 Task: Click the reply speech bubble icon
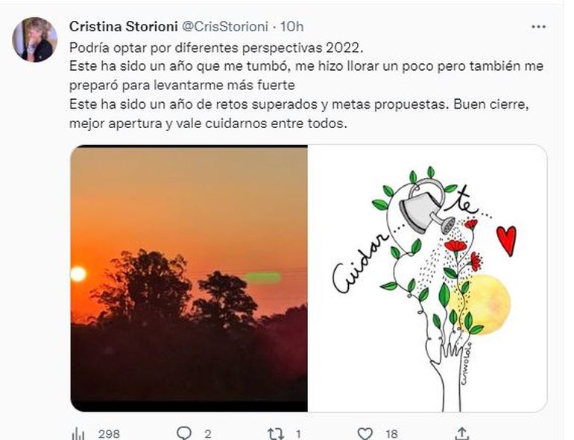click(183, 433)
